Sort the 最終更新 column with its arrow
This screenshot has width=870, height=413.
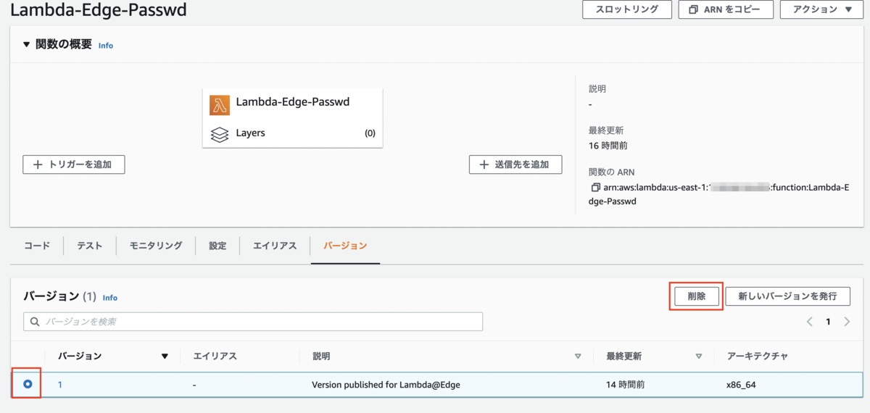pos(699,356)
